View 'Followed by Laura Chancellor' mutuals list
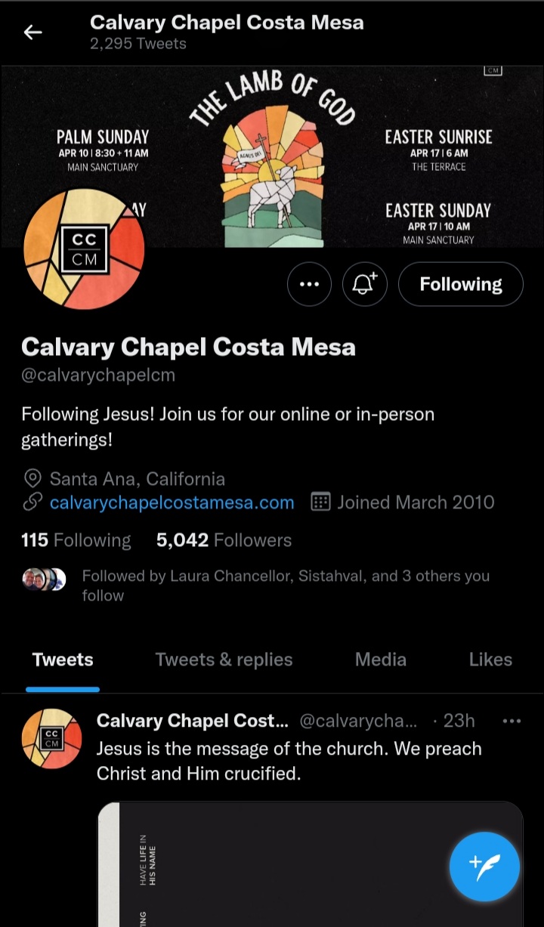 click(286, 586)
